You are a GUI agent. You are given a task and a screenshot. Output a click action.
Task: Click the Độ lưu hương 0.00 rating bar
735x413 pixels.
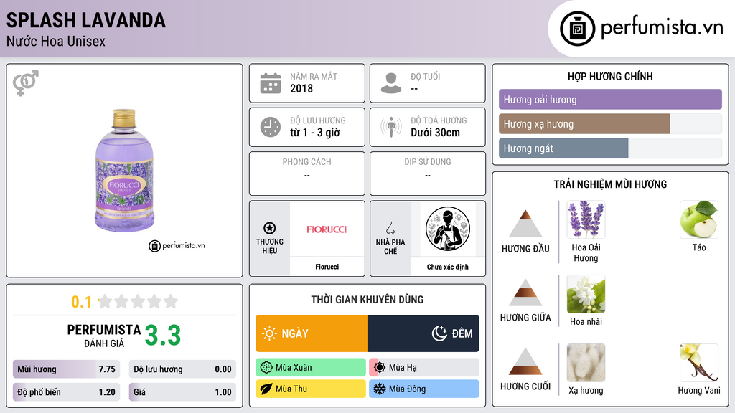pyautogui.click(x=182, y=369)
